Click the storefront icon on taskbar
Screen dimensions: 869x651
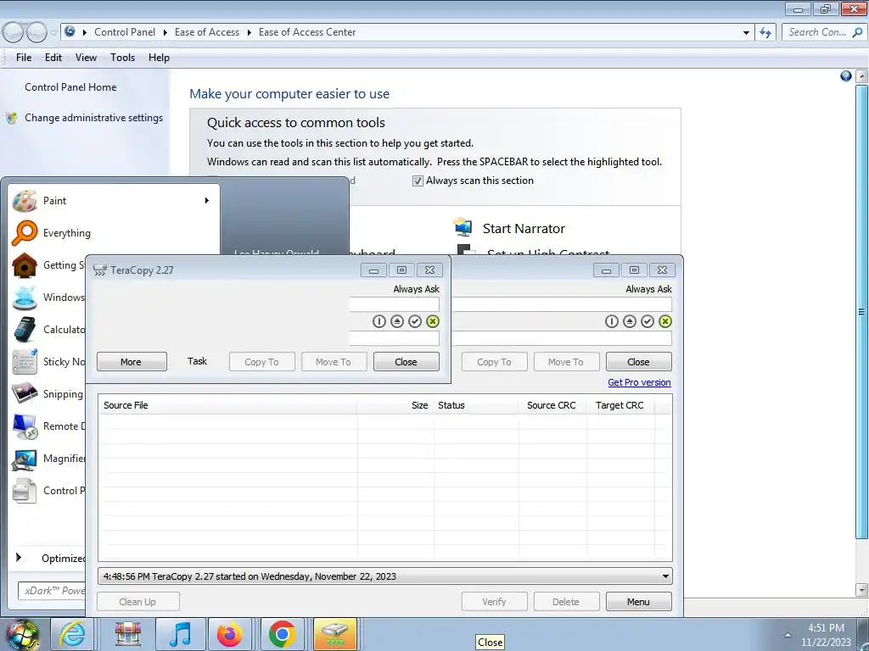(128, 634)
